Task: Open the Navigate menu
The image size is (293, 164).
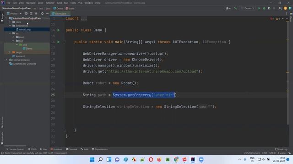Action: pos(31,3)
